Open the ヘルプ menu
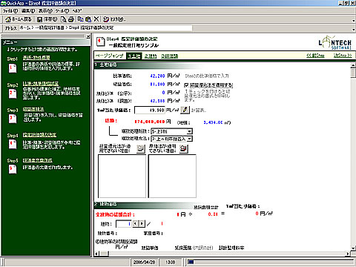This screenshot has width=356, height=267. point(77,11)
